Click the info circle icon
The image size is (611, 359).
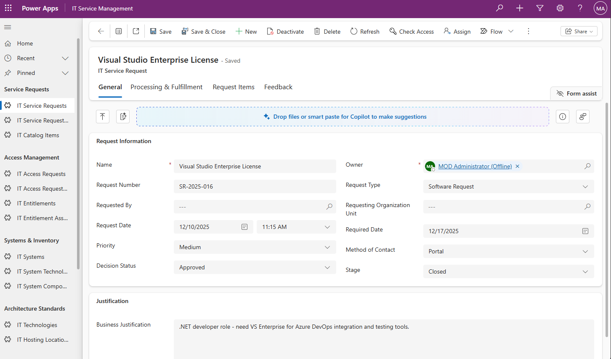click(x=563, y=117)
